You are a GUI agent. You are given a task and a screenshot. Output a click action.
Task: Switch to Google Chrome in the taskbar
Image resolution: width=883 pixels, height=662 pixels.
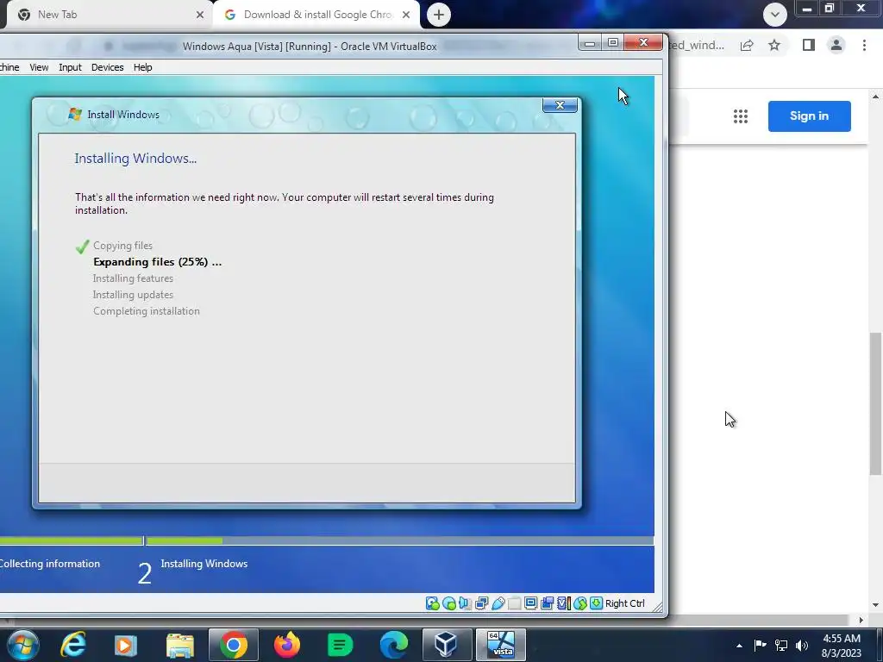coord(233,645)
